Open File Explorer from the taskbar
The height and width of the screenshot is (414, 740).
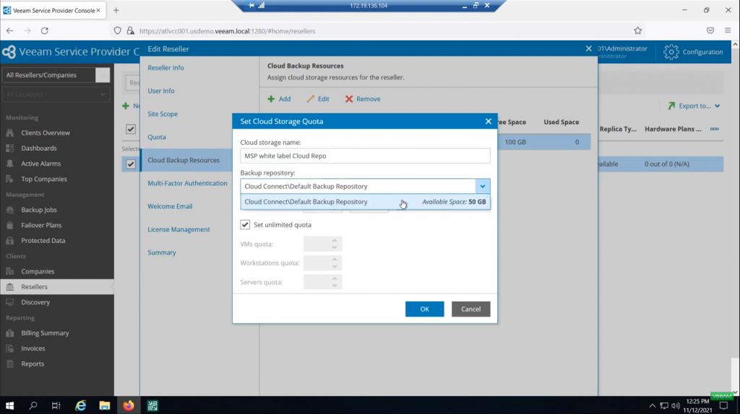[104, 405]
